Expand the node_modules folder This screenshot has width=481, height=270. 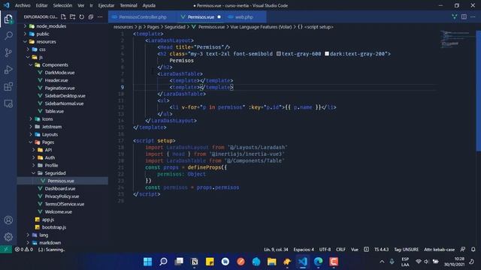[25, 26]
